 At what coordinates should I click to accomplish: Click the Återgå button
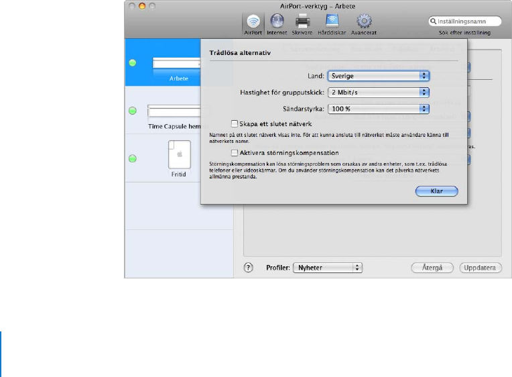click(x=432, y=268)
